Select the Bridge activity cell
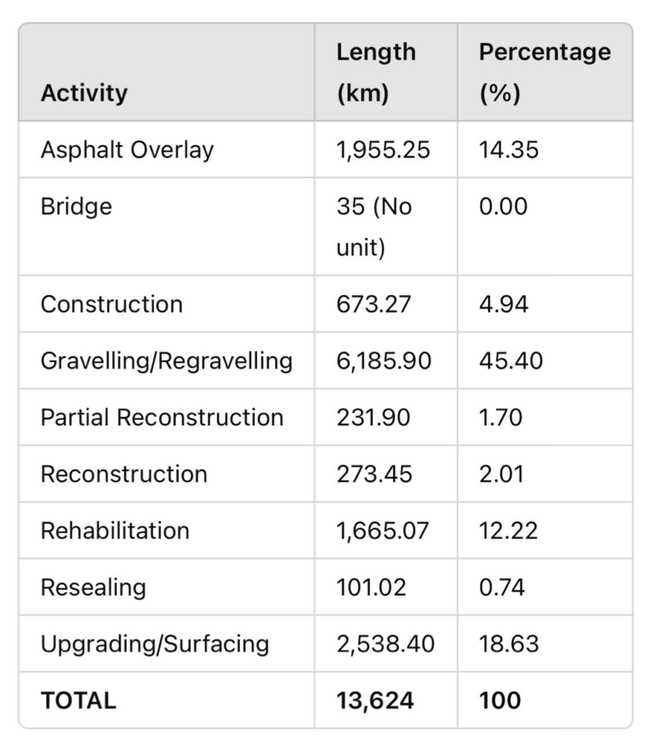 [77, 207]
